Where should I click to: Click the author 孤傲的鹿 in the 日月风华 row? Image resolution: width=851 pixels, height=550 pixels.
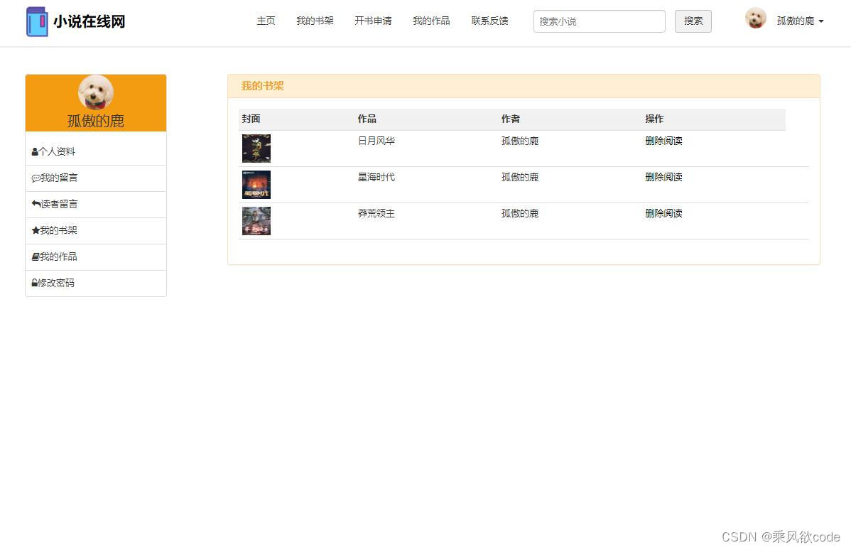[520, 141]
